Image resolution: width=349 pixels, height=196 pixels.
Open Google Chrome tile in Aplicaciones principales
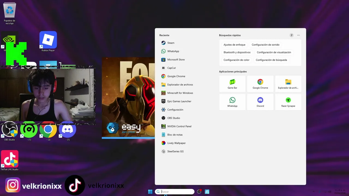pyautogui.click(x=260, y=84)
